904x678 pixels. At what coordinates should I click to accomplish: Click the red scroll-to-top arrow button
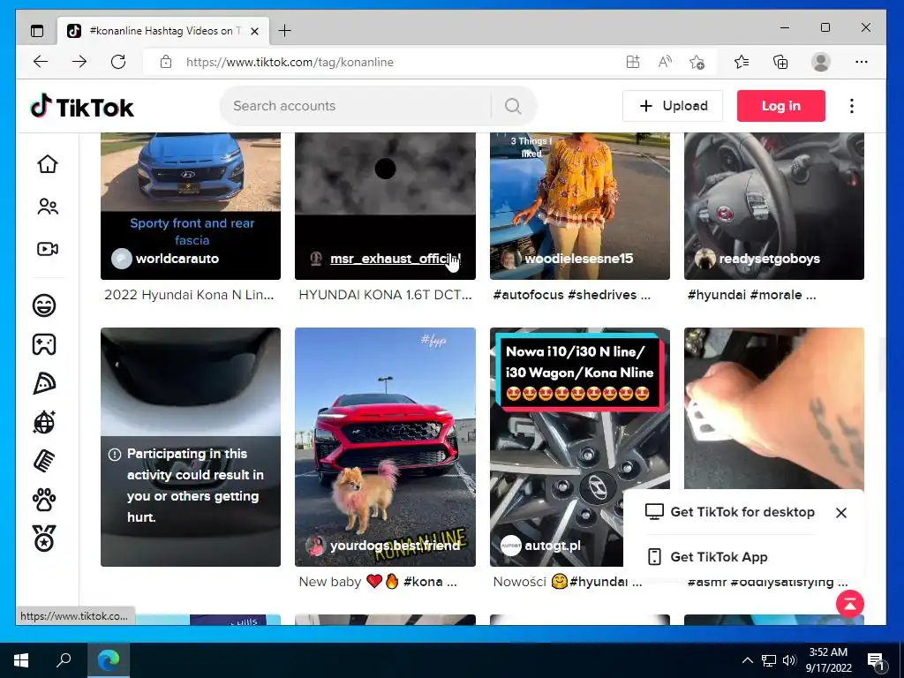point(850,604)
